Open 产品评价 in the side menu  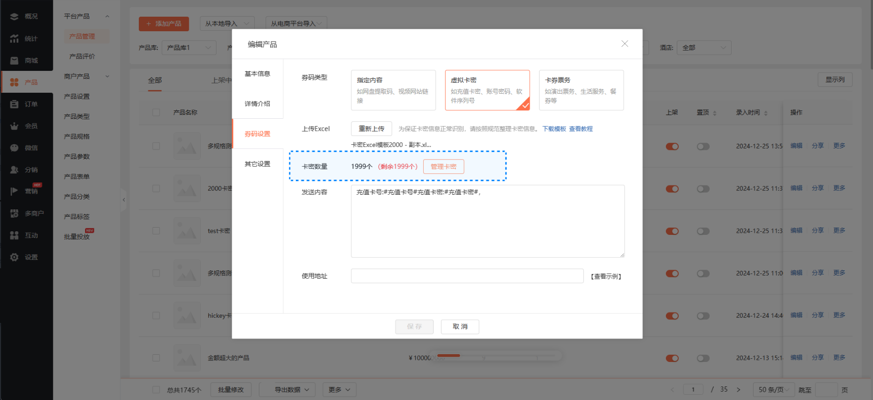click(x=82, y=56)
